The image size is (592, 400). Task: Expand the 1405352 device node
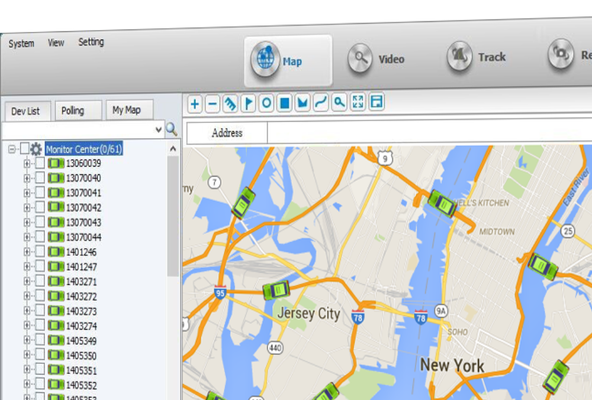point(27,385)
